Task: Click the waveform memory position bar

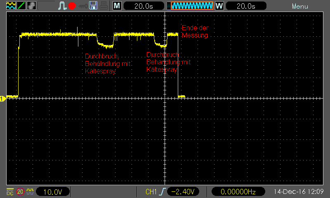Action: pos(190,6)
